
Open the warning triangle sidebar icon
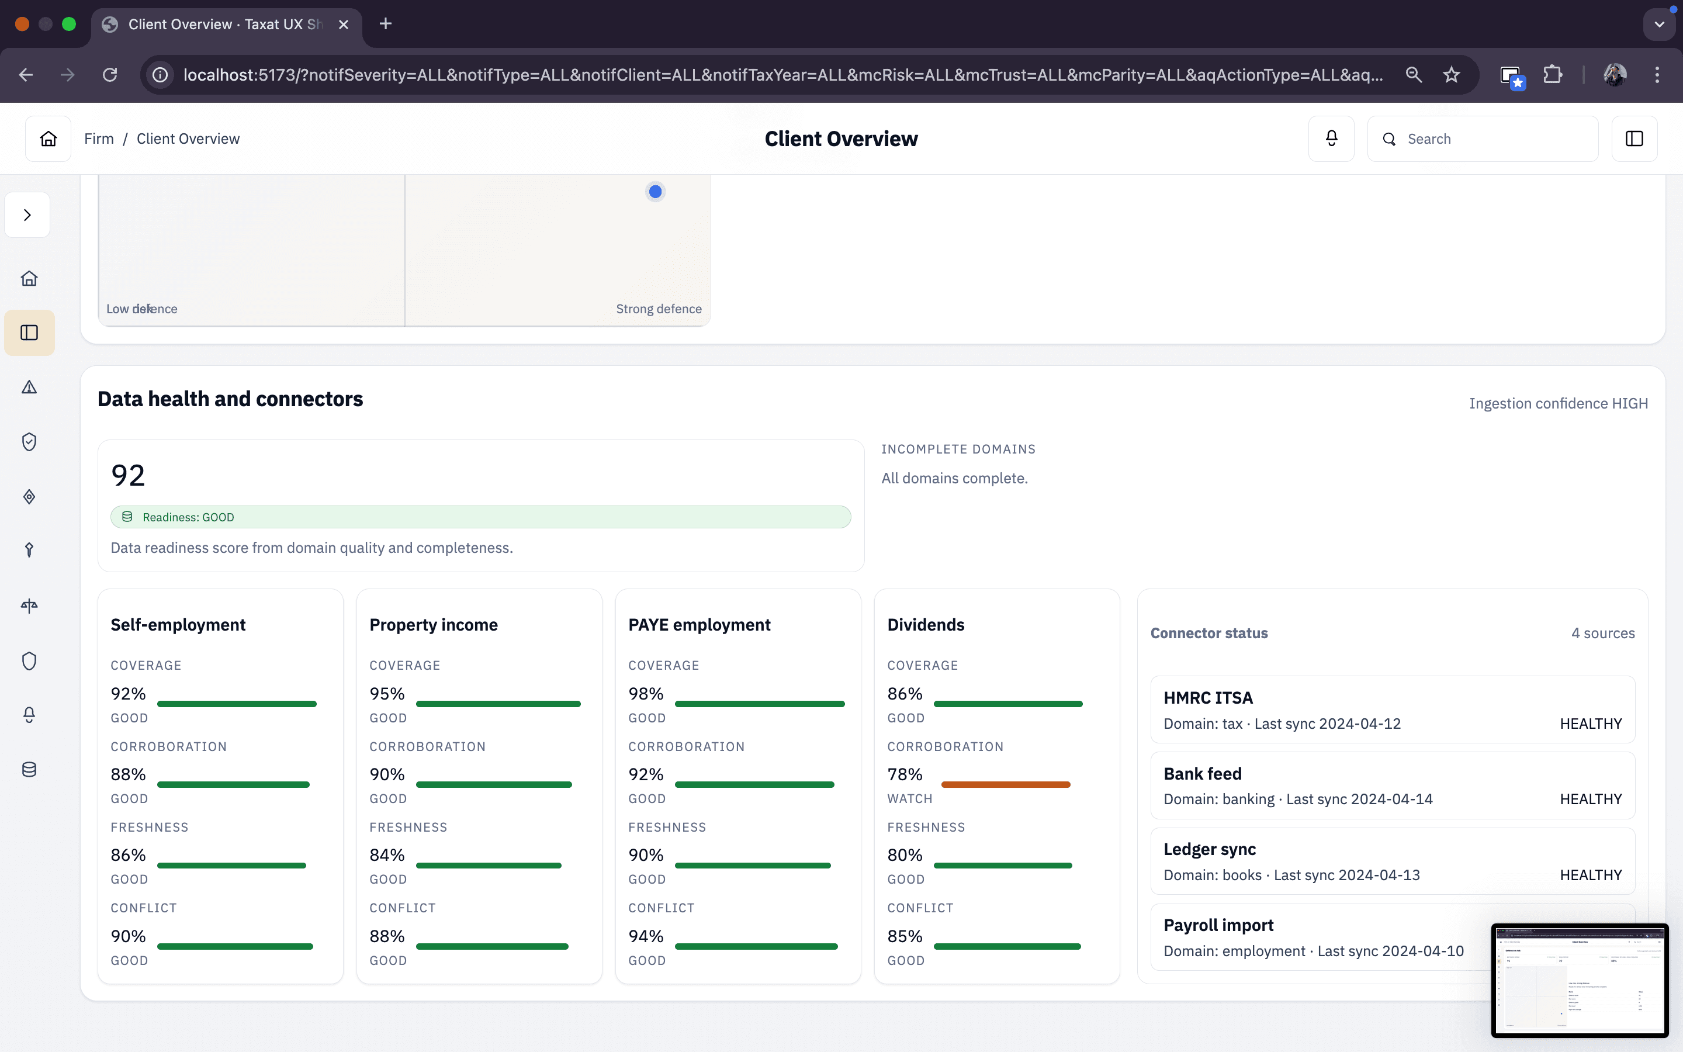[29, 387]
